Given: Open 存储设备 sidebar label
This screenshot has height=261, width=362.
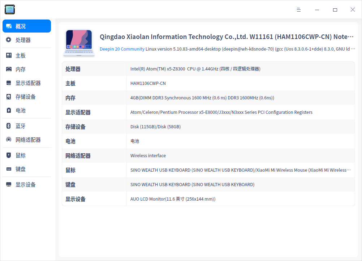Looking at the screenshot, I should tap(26, 97).
